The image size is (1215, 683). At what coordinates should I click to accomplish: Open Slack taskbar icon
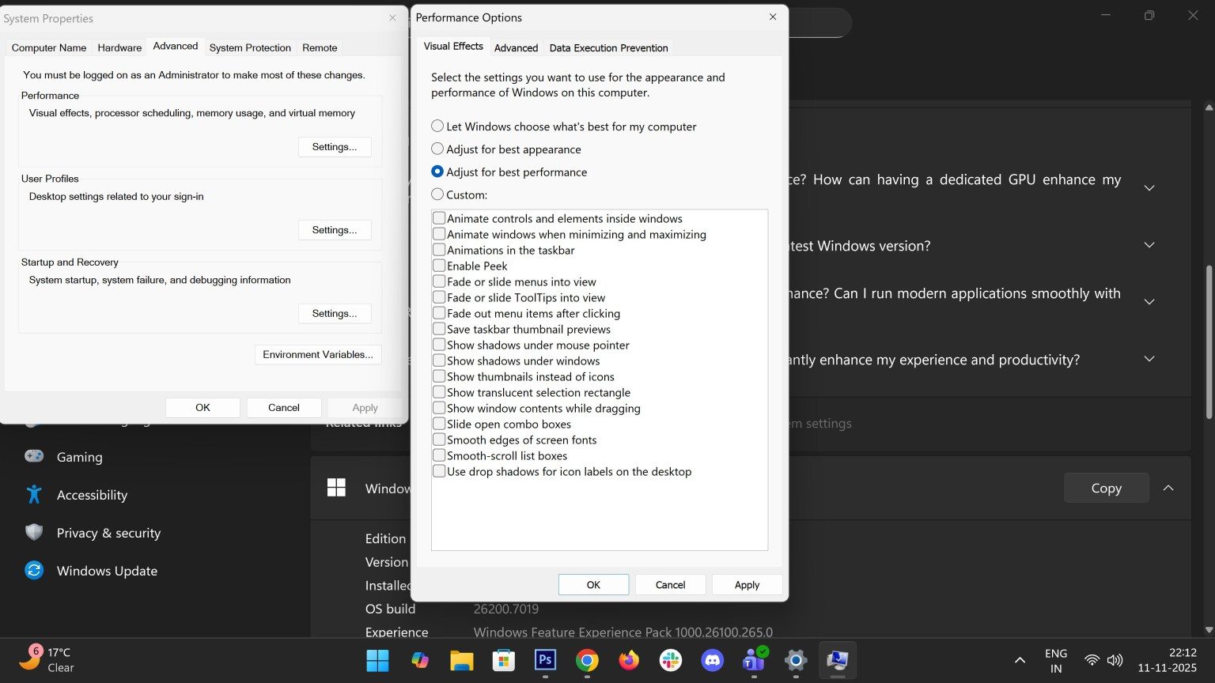(671, 660)
